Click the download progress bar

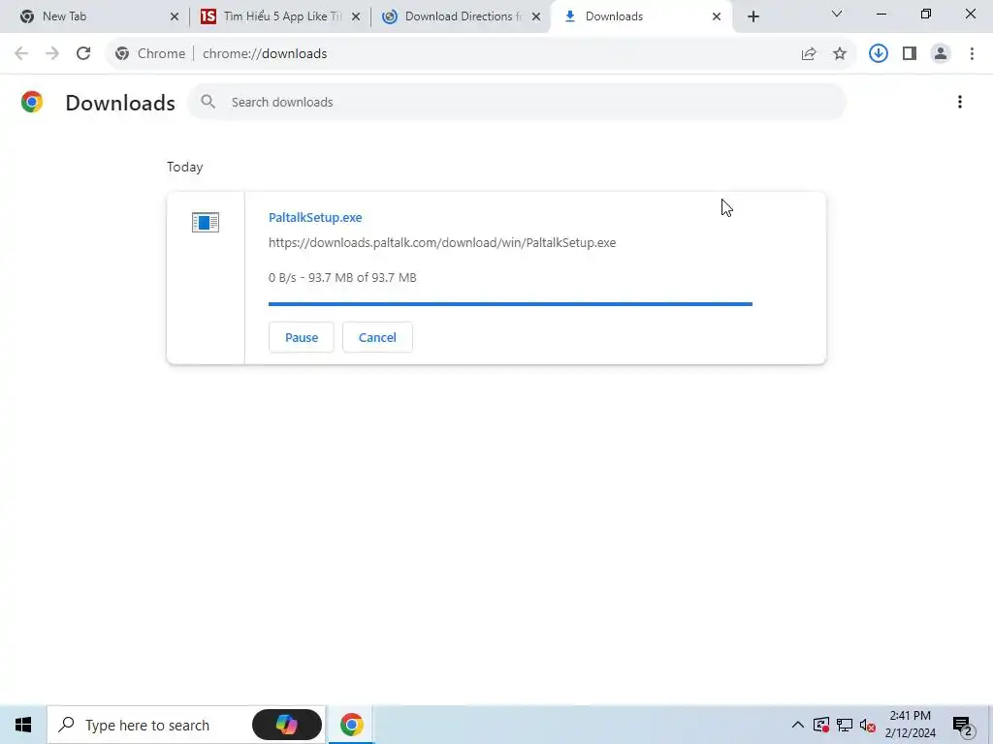pyautogui.click(x=510, y=304)
